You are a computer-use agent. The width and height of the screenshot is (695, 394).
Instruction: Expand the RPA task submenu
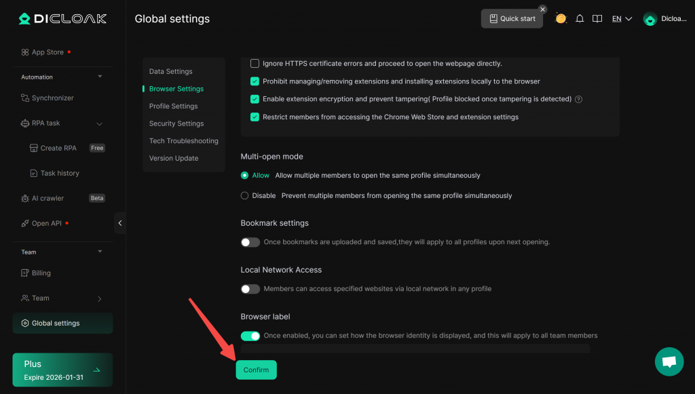[x=100, y=123]
